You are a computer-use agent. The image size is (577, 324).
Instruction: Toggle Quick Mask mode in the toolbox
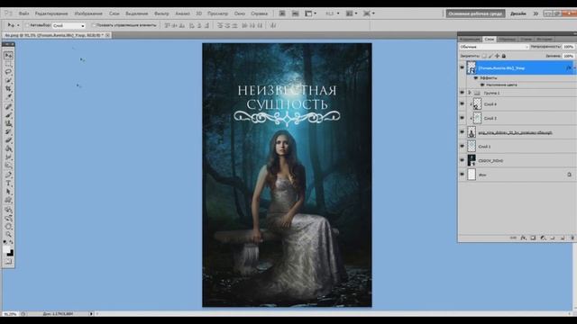tap(8, 262)
